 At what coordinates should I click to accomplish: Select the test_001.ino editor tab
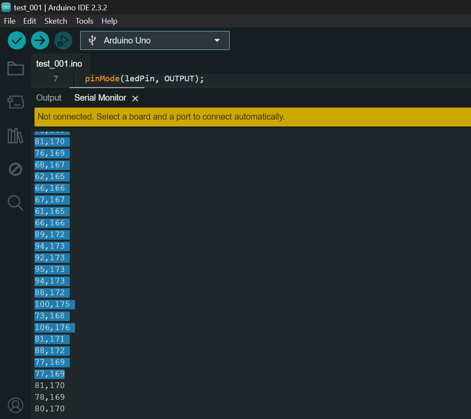pyautogui.click(x=59, y=64)
